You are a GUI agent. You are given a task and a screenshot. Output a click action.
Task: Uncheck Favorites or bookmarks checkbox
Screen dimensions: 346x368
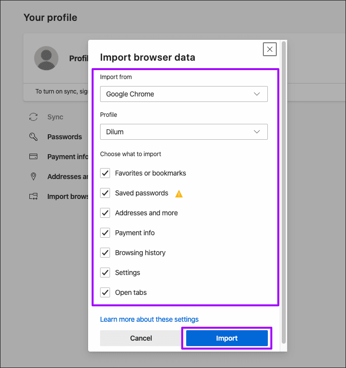point(105,173)
